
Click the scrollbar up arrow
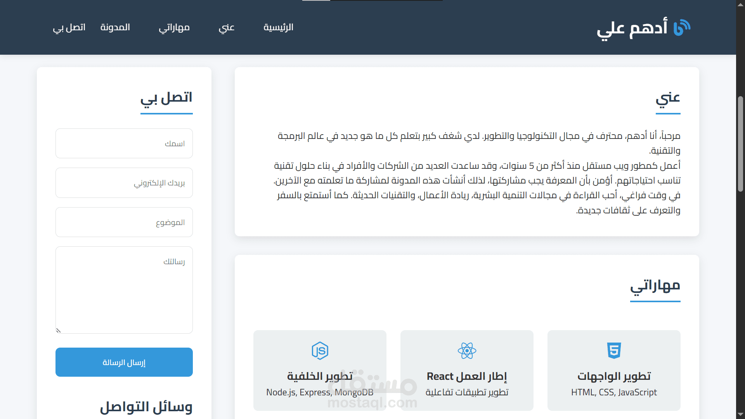tap(740, 4)
